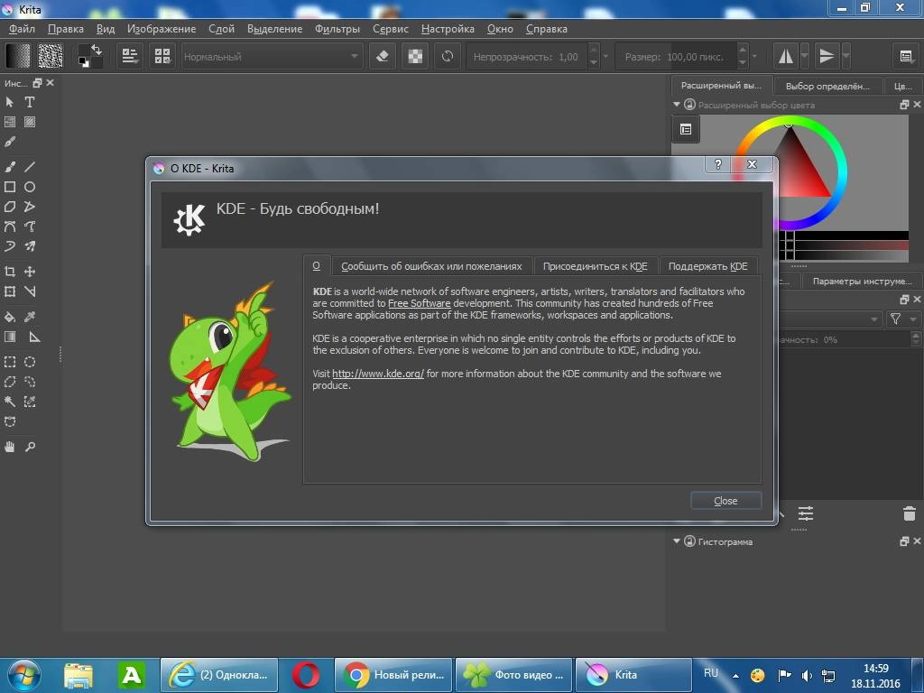Reload the original brush preset
924x693 pixels.
448,57
